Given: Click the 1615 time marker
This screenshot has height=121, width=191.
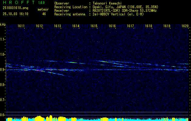Looking at the screenshot, I should [94, 26].
